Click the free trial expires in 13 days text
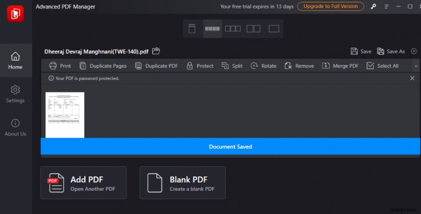 click(x=257, y=6)
